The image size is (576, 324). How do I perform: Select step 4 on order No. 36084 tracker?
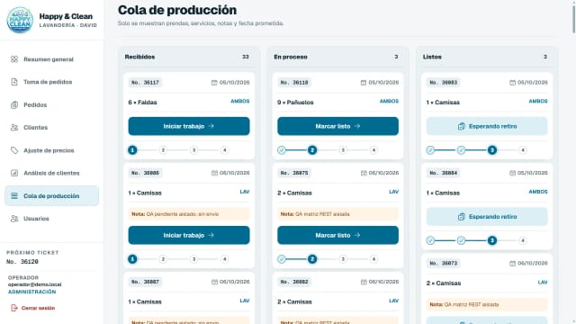pyautogui.click(x=523, y=240)
